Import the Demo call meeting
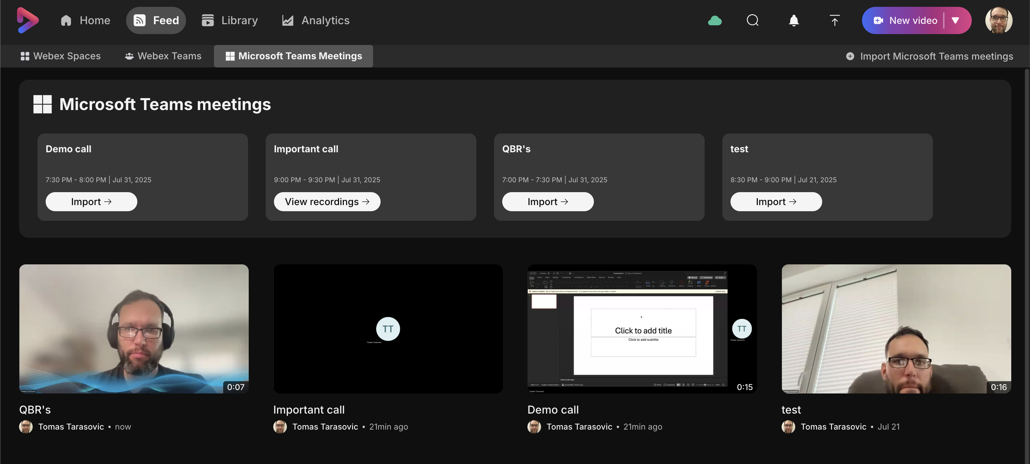This screenshot has width=1030, height=464. (91, 202)
